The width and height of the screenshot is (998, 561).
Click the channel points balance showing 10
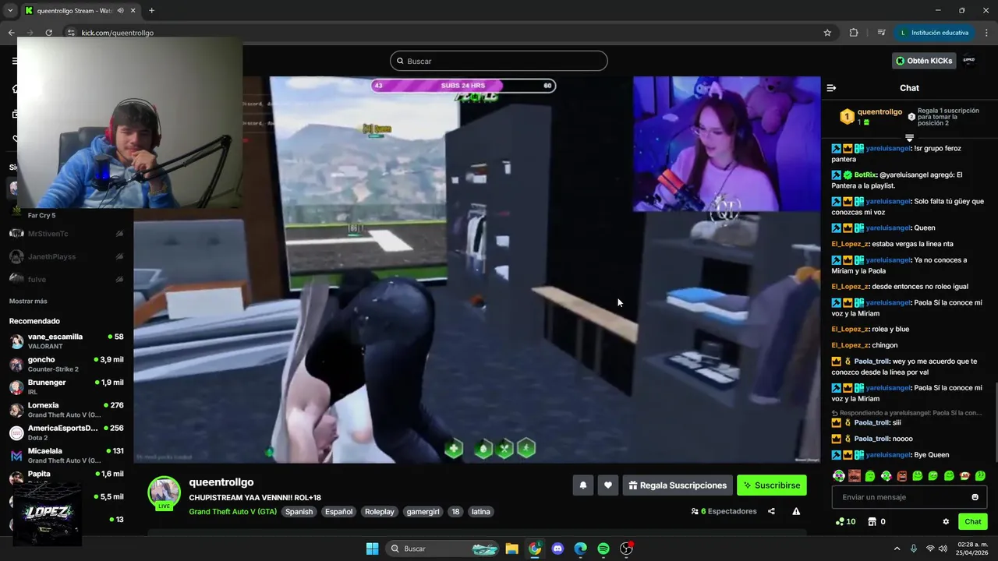845,521
